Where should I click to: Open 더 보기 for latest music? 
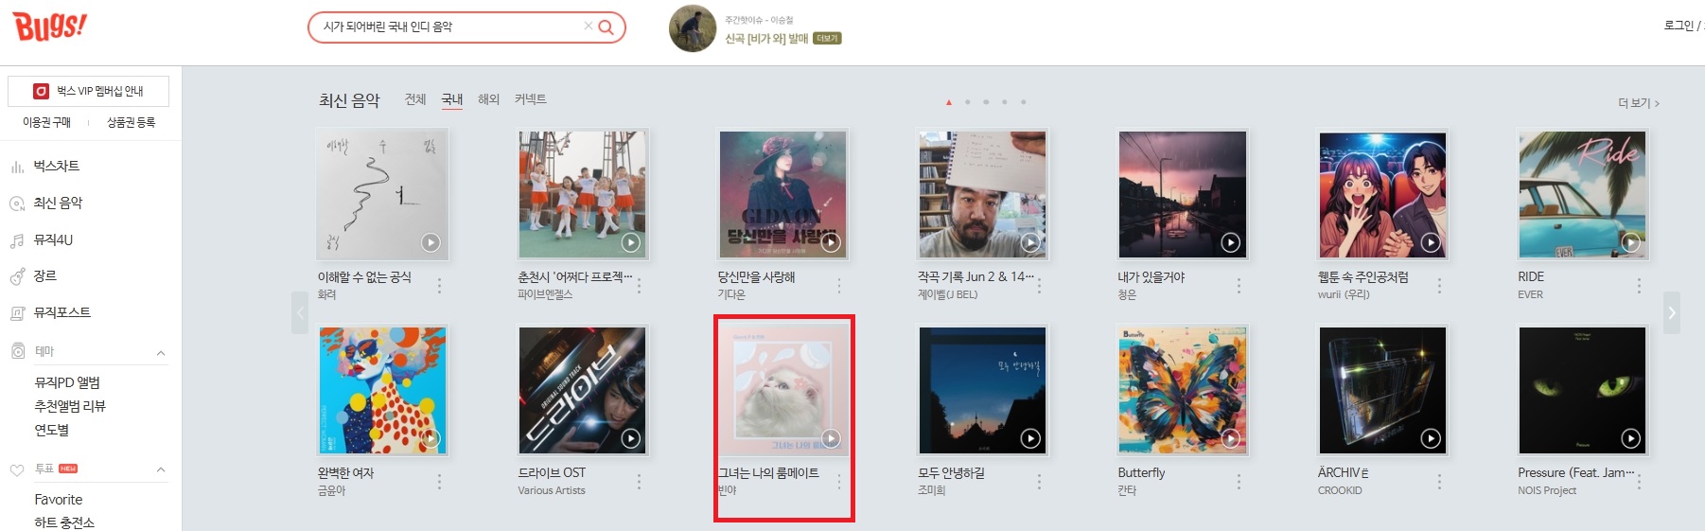(1639, 103)
